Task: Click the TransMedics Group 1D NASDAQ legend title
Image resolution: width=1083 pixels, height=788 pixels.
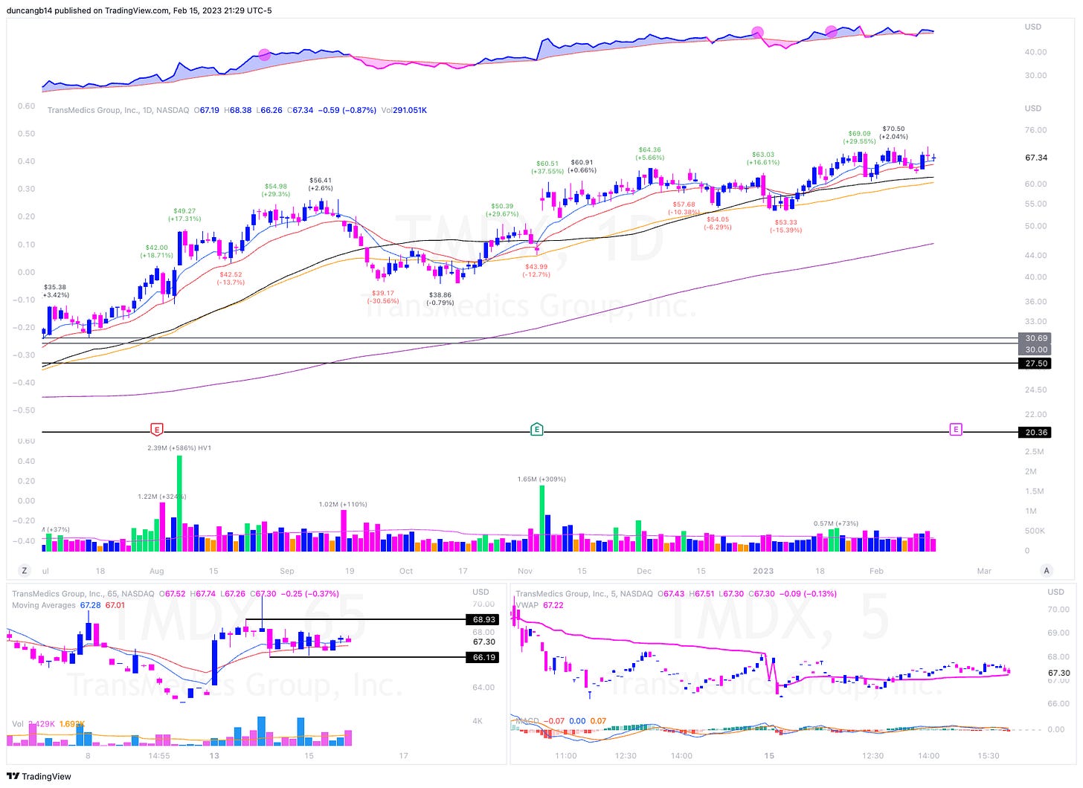Action: [118, 110]
